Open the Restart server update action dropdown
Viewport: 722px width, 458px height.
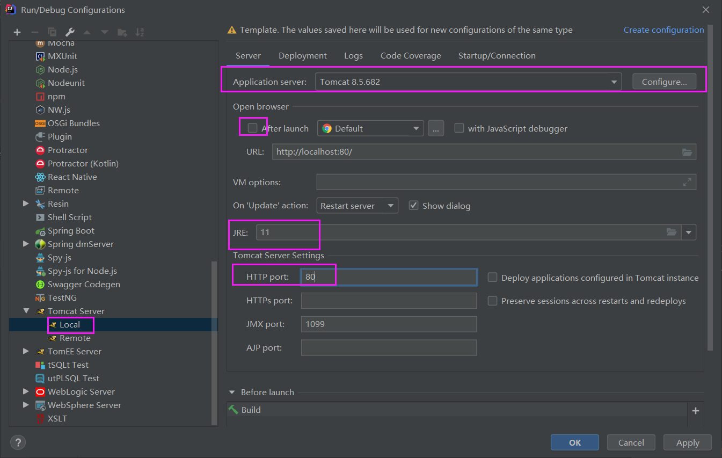point(357,206)
